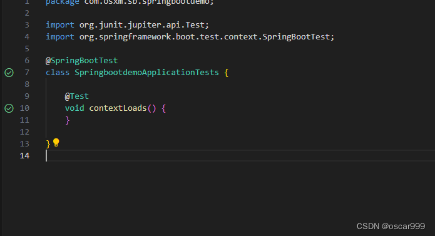The width and height of the screenshot is (435, 236).
Task: Click line number 6 in the gutter
Action: coord(27,61)
